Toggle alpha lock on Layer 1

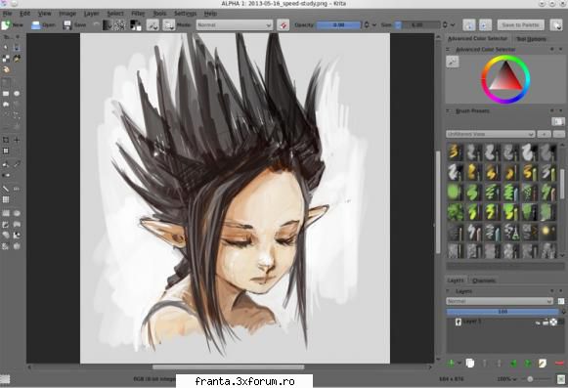pyautogui.click(x=553, y=323)
